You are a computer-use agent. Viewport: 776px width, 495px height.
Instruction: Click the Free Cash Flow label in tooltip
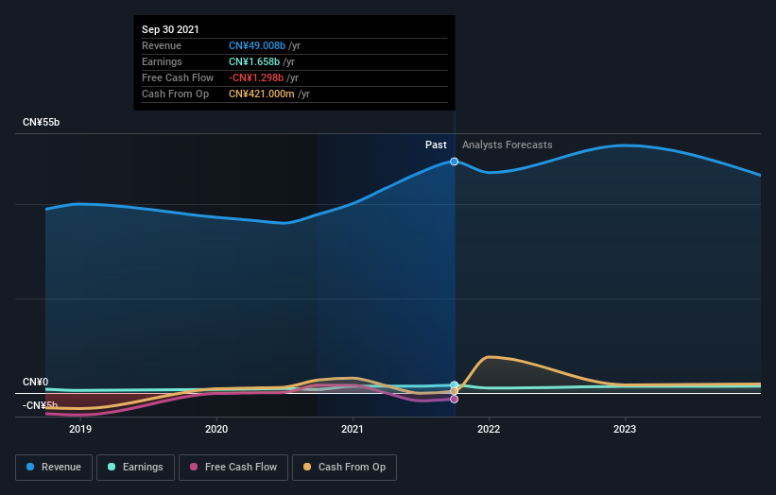178,77
